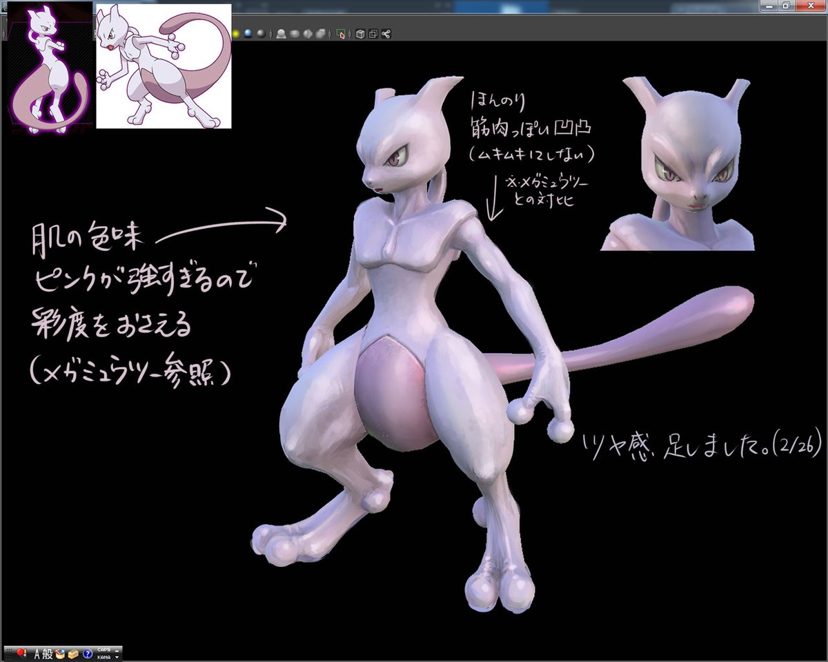Click the layered heads icon
The height and width of the screenshot is (662, 828).
[320, 34]
